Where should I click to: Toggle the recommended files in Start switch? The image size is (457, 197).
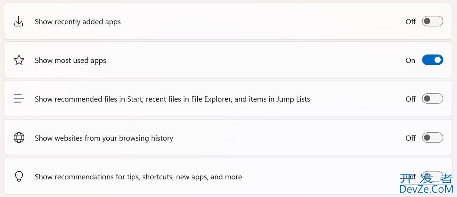pyautogui.click(x=432, y=98)
